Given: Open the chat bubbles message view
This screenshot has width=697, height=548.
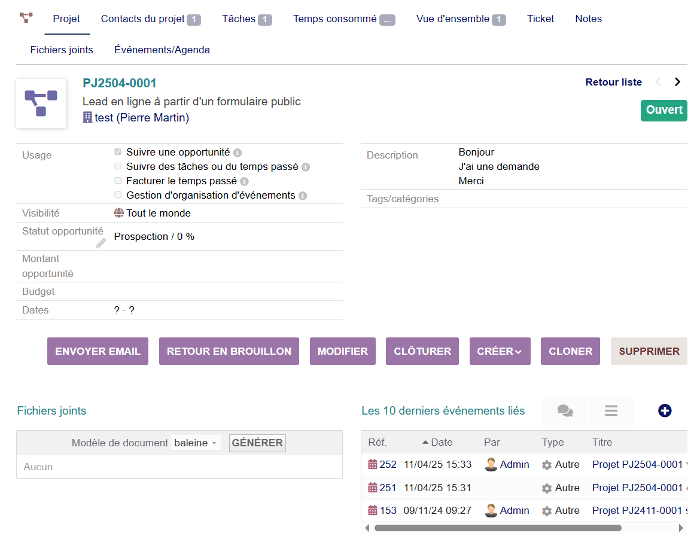Looking at the screenshot, I should point(565,411).
